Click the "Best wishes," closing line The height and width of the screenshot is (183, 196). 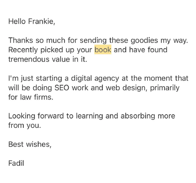tap(29, 144)
